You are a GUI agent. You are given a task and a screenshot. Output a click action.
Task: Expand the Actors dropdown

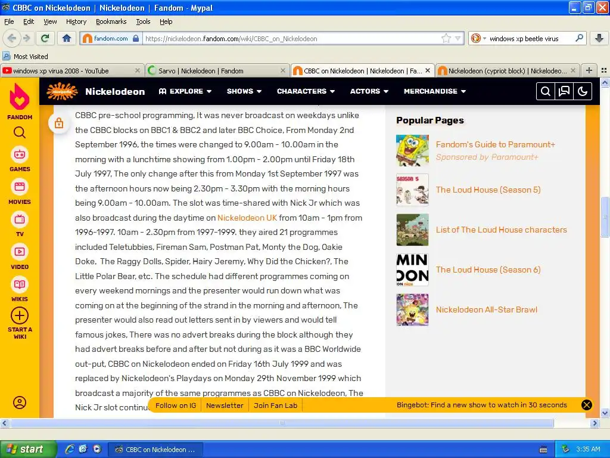click(x=369, y=91)
